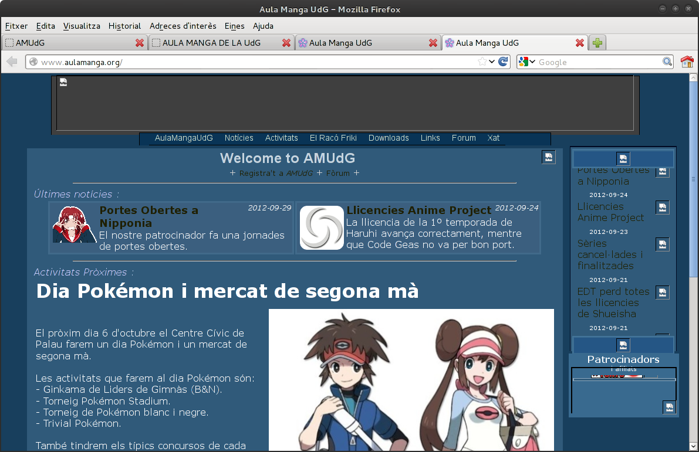This screenshot has height=452, width=699.
Task: Open sidebar Sèries cancel·lades i finalitzades link
Action: 610,254
